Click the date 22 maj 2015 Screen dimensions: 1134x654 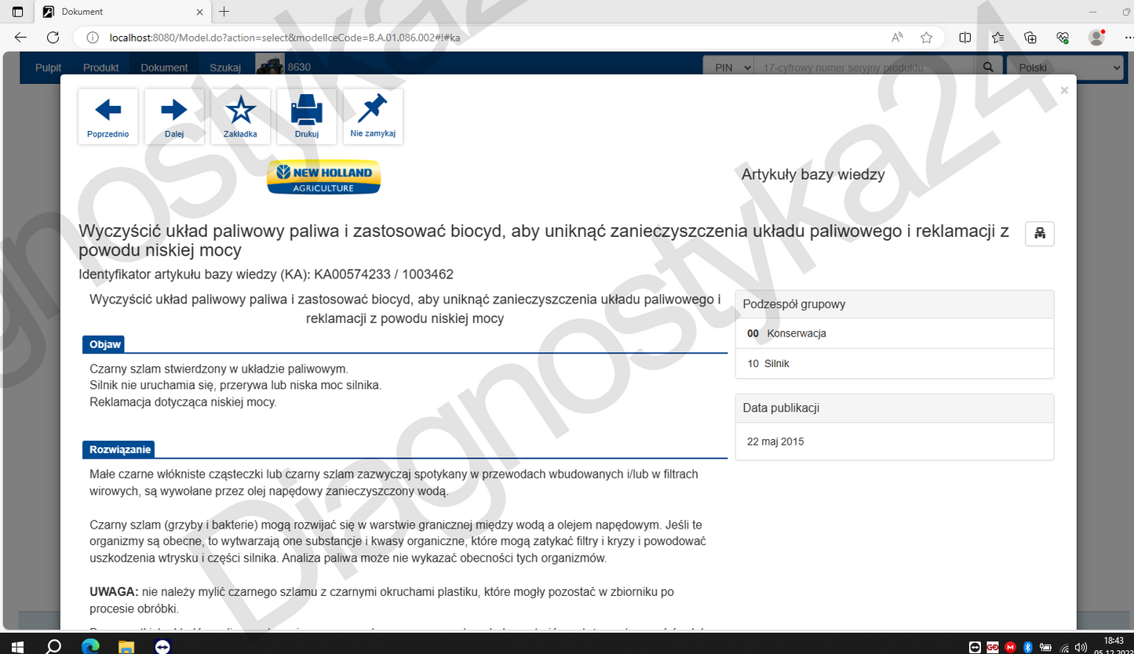click(775, 441)
